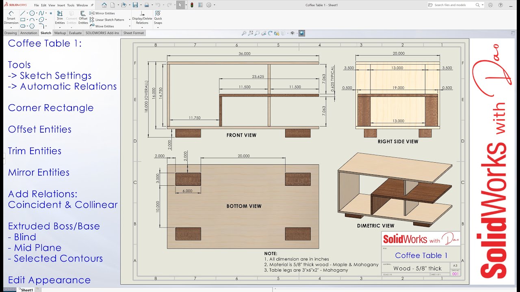
Task: Open the File menu
Action: click(37, 5)
